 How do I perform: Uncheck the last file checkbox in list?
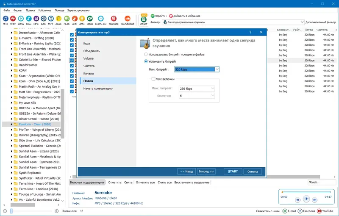72,91
